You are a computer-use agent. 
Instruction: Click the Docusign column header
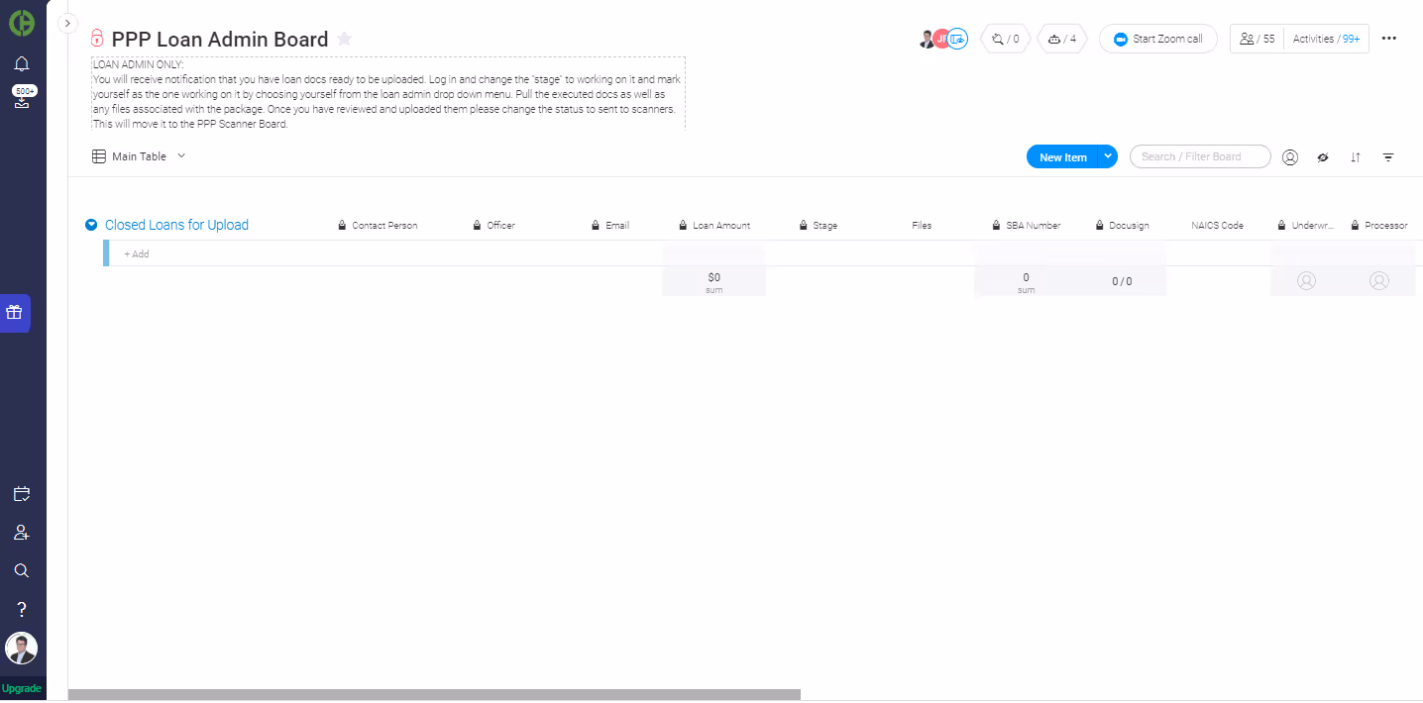[1129, 226]
